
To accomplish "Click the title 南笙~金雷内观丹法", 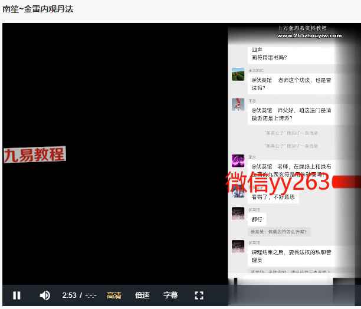I will pyautogui.click(x=38, y=9).
